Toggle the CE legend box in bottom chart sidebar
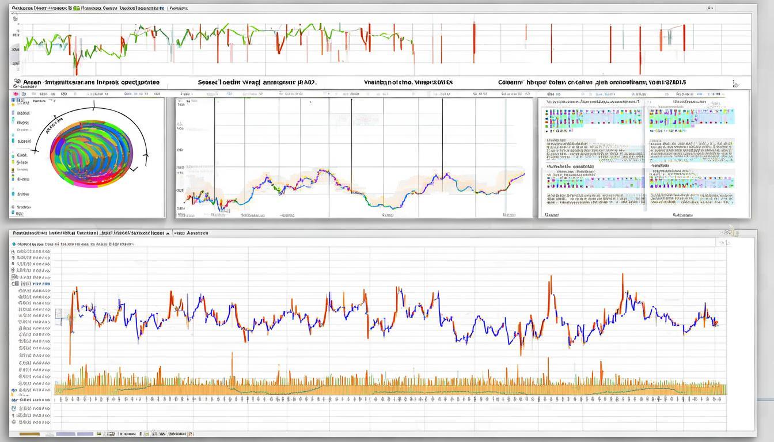 (14, 284)
